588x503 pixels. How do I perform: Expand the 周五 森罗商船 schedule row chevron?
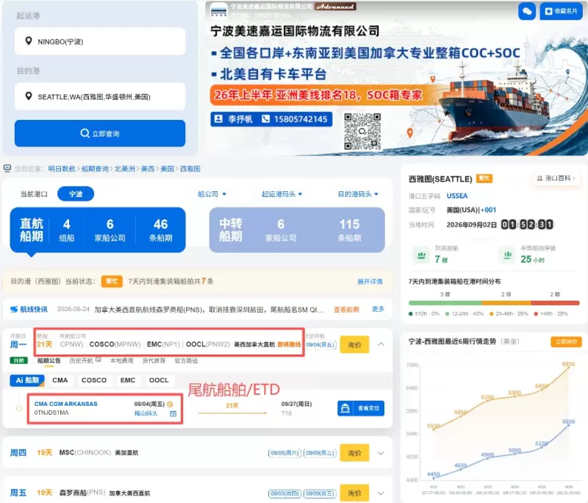[x=381, y=493]
